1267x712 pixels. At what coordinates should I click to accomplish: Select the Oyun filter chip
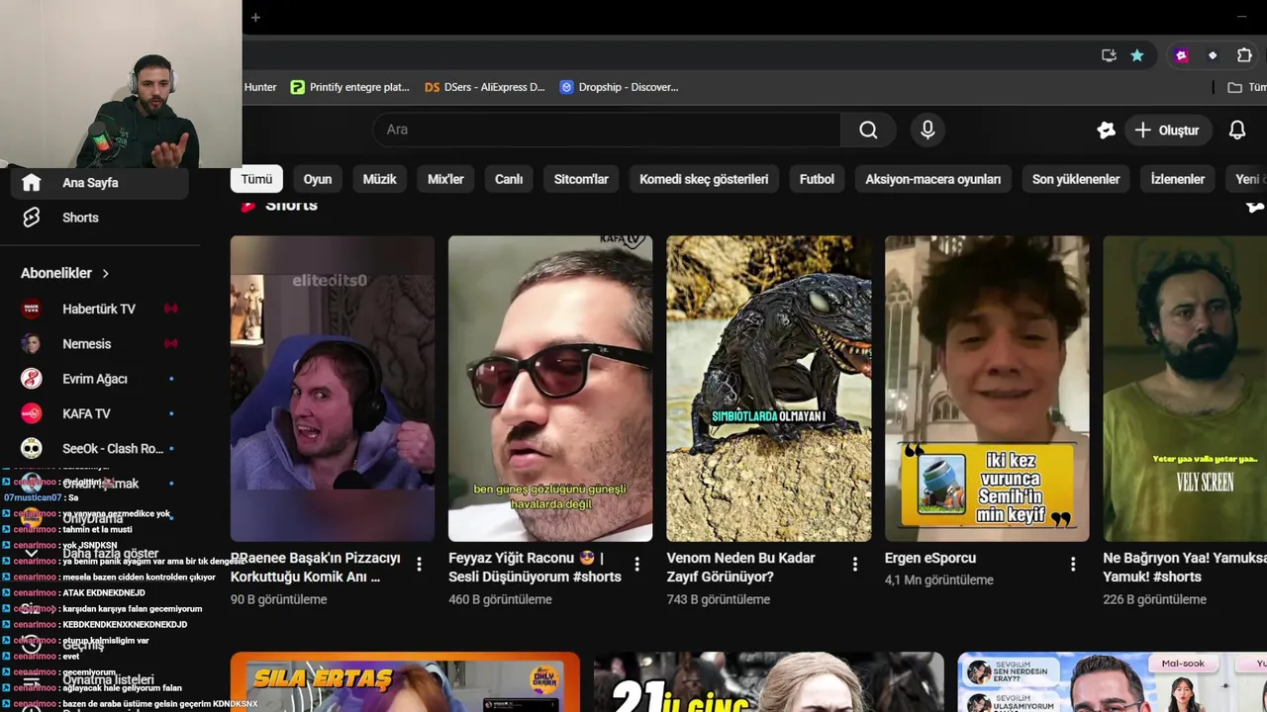click(318, 179)
